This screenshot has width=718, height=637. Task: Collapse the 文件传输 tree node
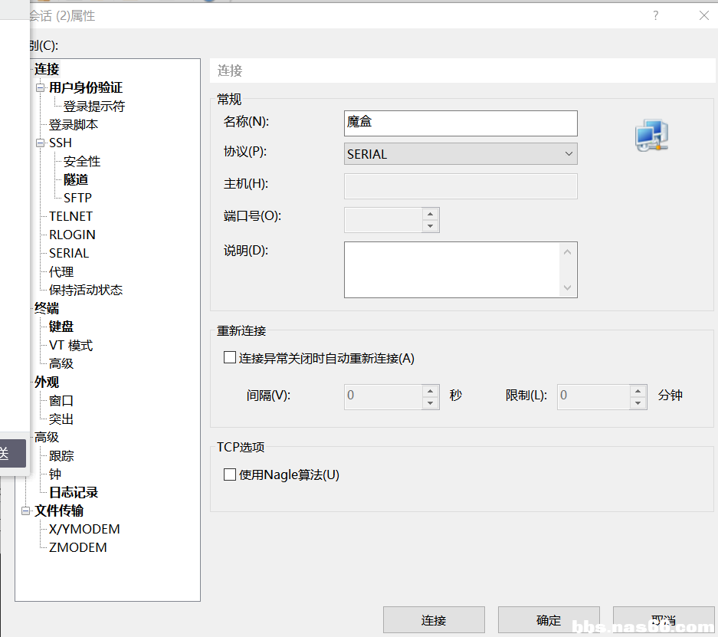coord(26,511)
